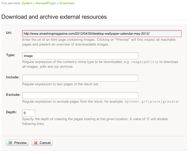Click the Depth field showing 0
The height and width of the screenshot is (154, 192).
pos(29,113)
